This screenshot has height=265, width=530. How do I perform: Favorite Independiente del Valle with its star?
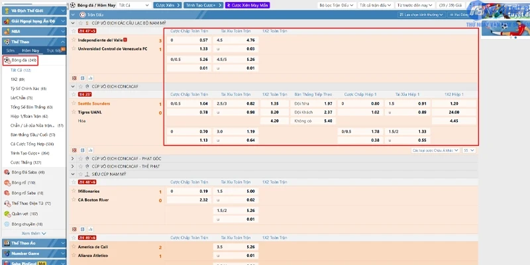point(74,40)
